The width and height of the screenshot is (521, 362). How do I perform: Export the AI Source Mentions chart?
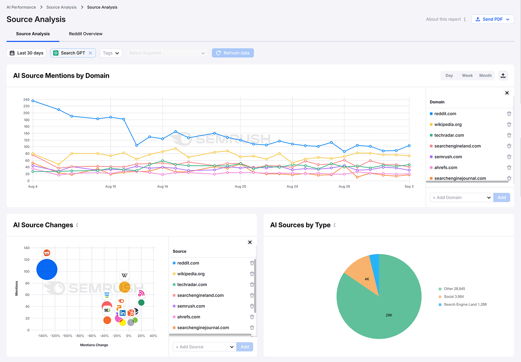(x=503, y=75)
